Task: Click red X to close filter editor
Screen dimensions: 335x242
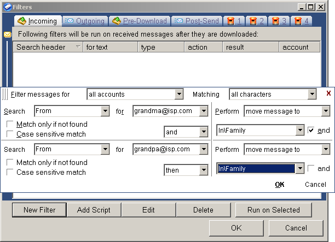Action: click(x=328, y=93)
